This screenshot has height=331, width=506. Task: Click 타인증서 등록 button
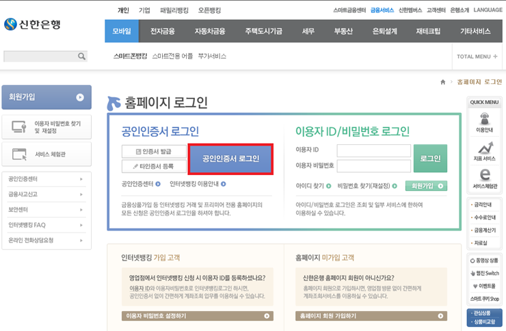(154, 166)
